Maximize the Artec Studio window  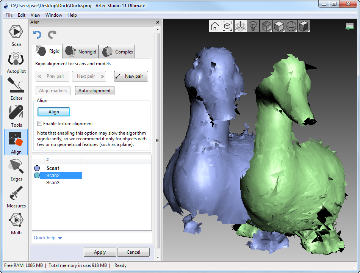coord(334,4)
